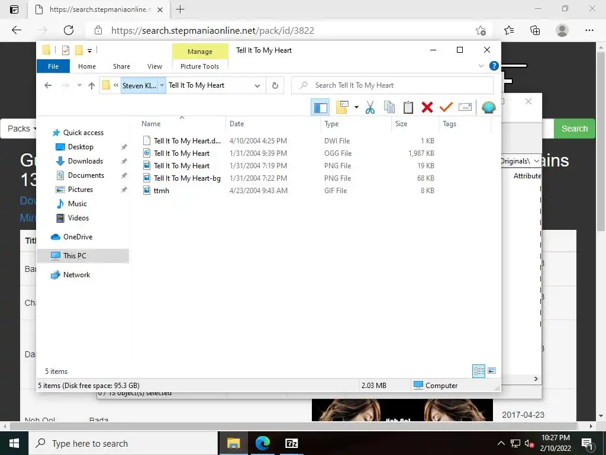Image resolution: width=606 pixels, height=455 pixels.
Task: Open Edge Collections icon
Action: click(535, 30)
